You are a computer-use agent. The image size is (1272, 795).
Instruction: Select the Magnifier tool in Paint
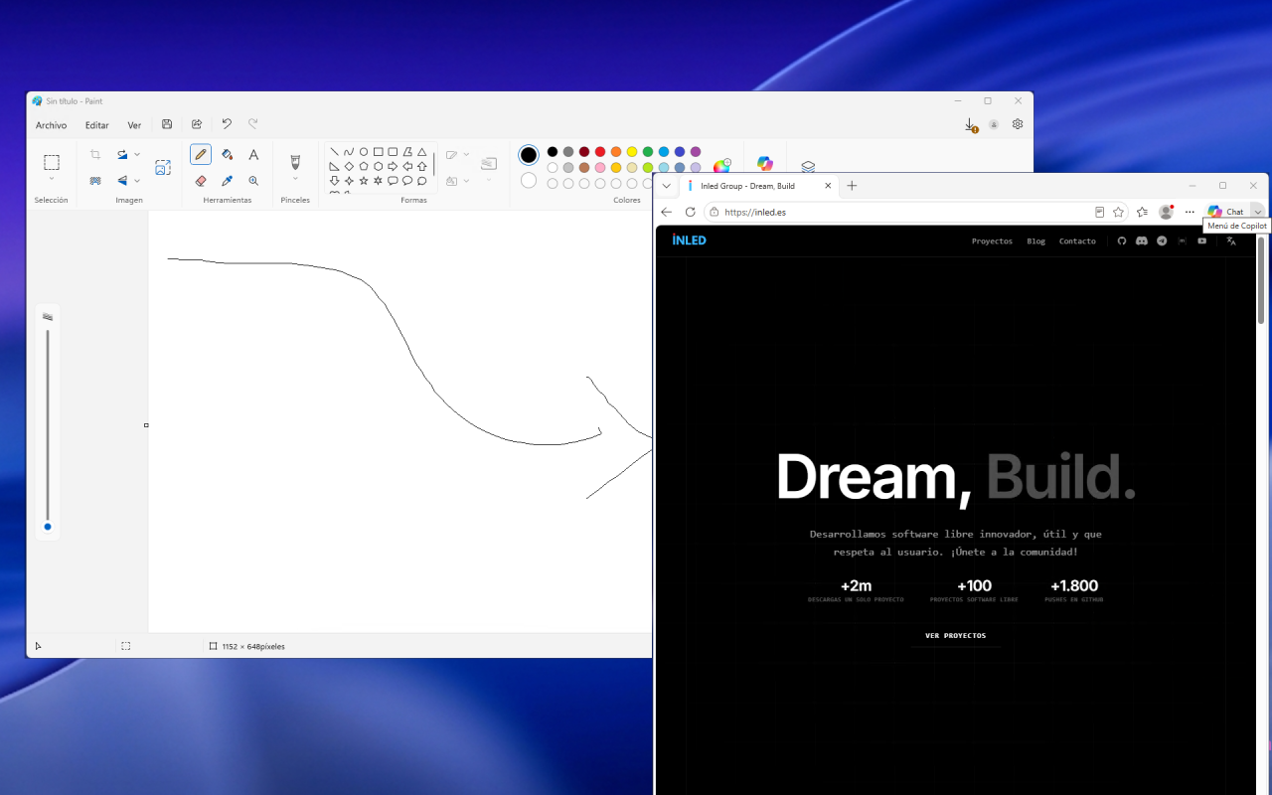pos(253,181)
